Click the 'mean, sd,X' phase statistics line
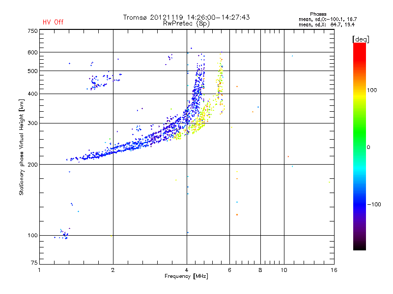 [327, 24]
